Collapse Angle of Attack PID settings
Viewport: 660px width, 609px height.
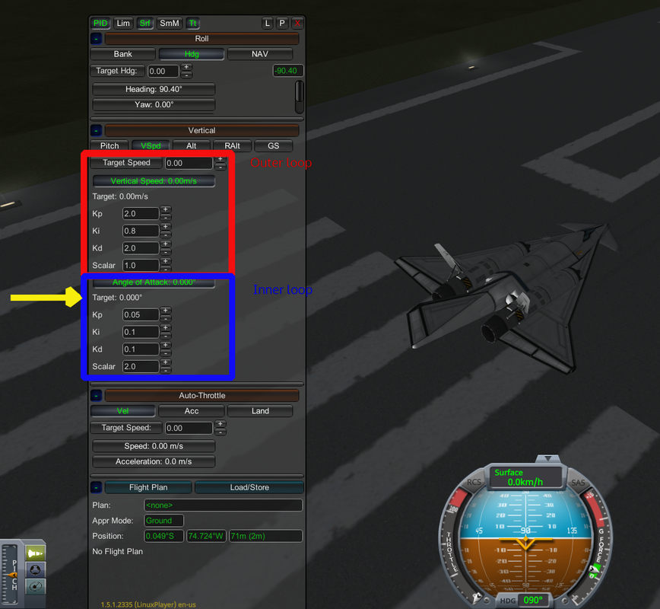coord(154,282)
